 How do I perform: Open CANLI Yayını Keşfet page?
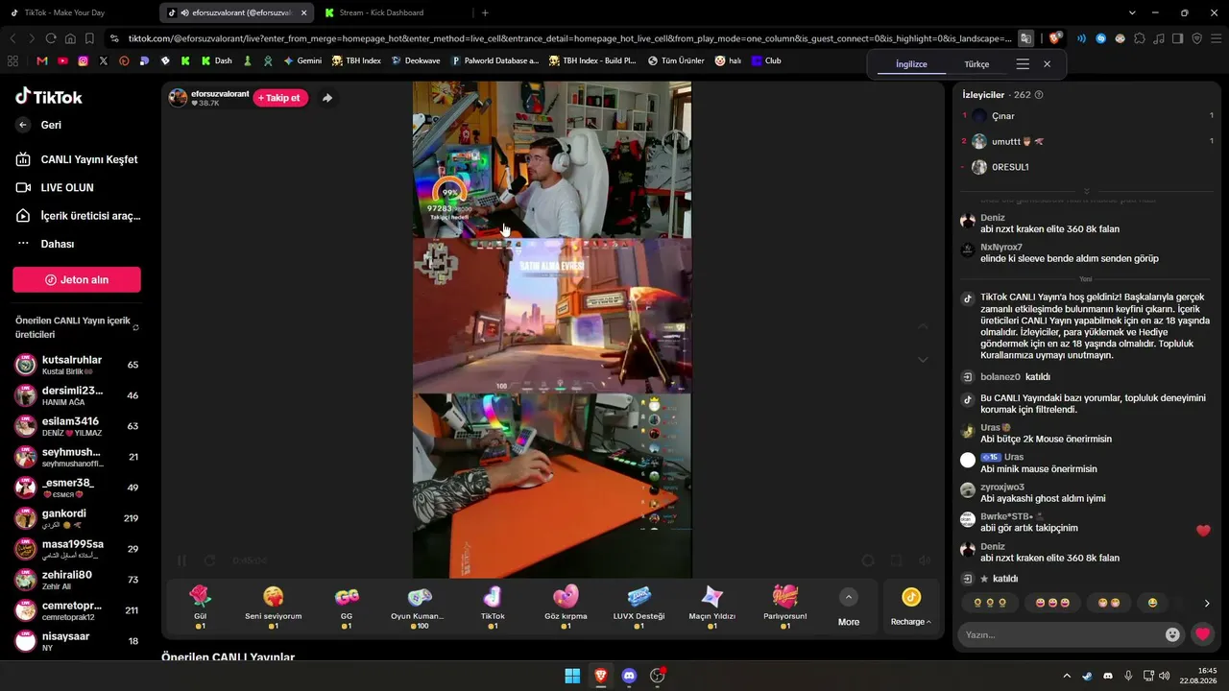(77, 159)
